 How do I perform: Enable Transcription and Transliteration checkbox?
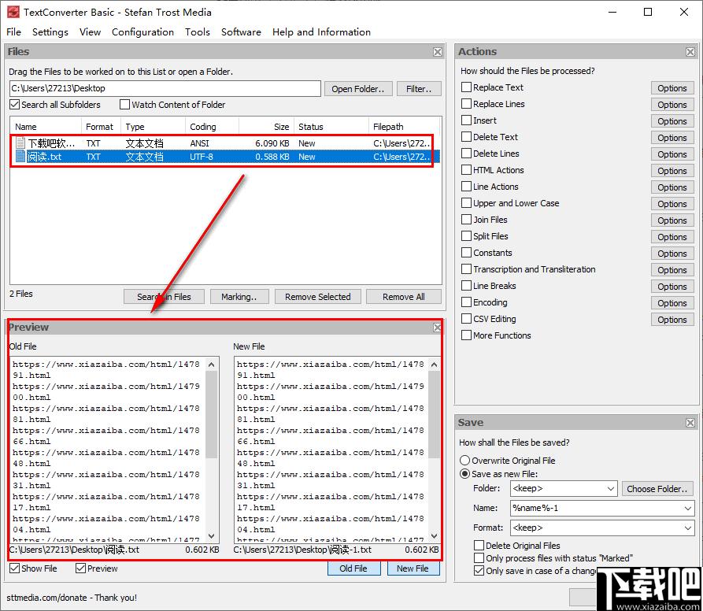(466, 269)
